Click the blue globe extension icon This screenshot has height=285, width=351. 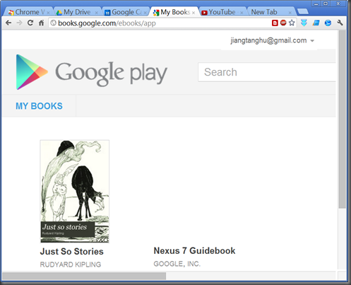(328, 23)
